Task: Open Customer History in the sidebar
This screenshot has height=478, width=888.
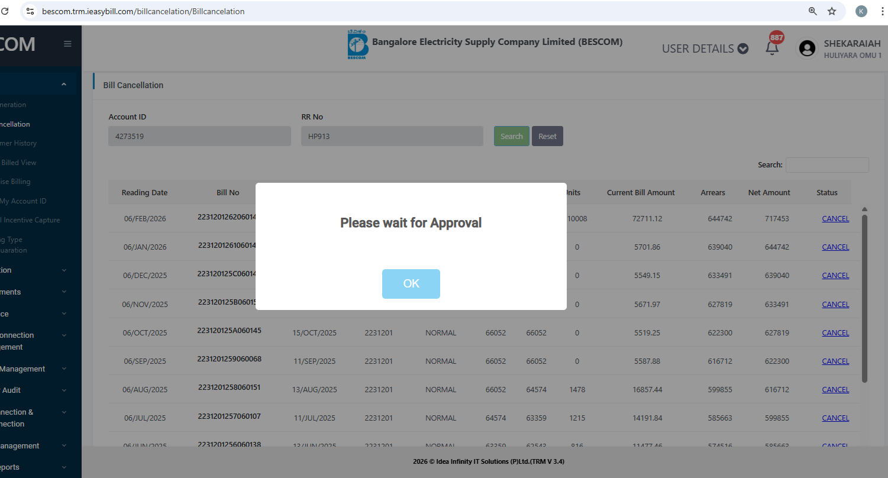Action: pos(18,143)
